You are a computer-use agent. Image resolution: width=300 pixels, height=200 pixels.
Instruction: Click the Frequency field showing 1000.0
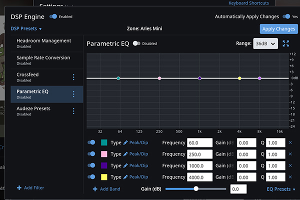(200, 165)
